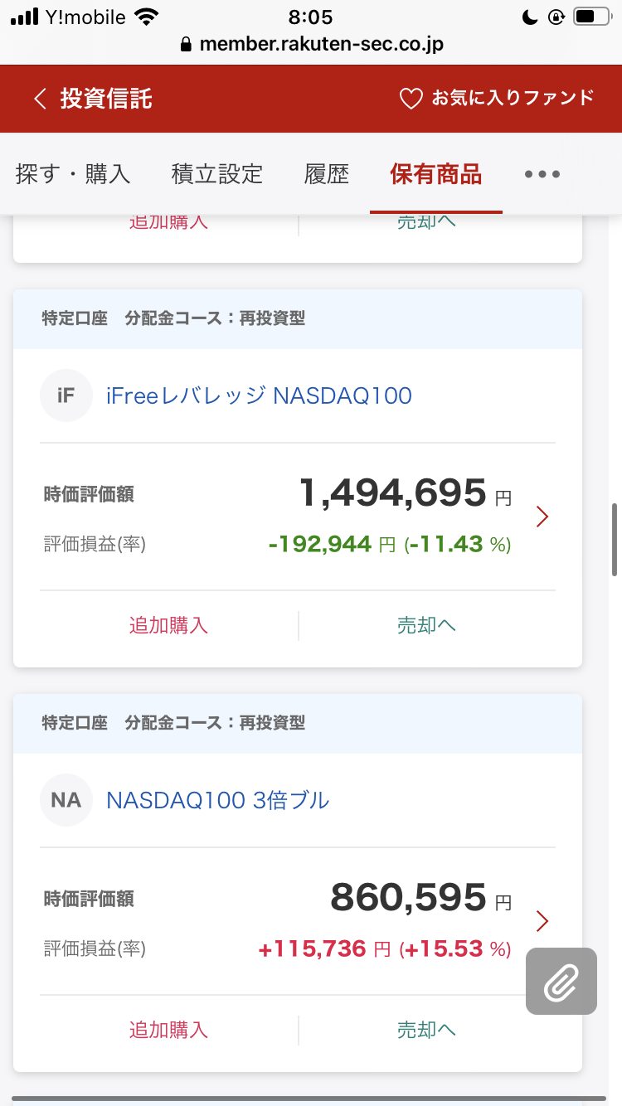Tap 追加購入 for iFree レバレッジ NASDAQ100

tap(168, 625)
